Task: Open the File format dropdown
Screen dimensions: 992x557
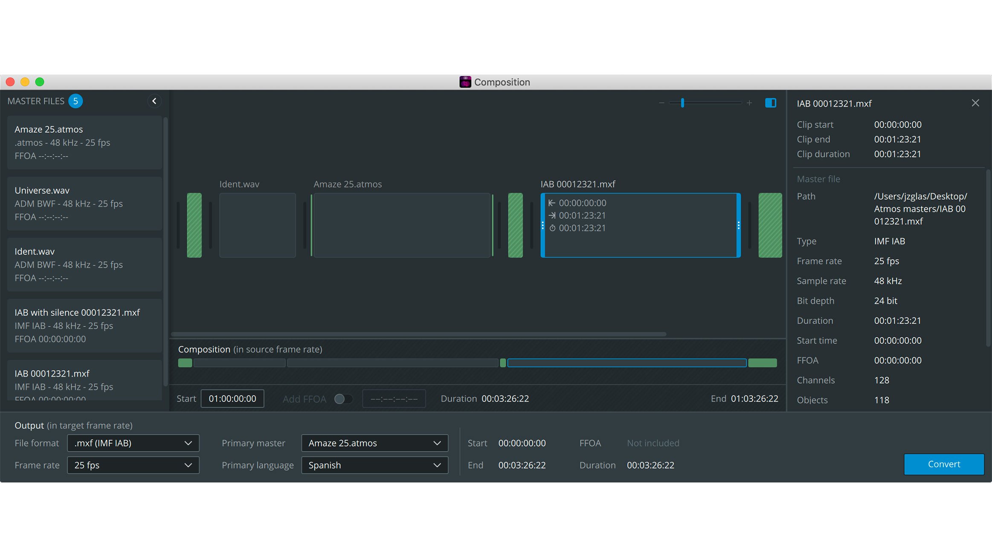Action: (133, 443)
